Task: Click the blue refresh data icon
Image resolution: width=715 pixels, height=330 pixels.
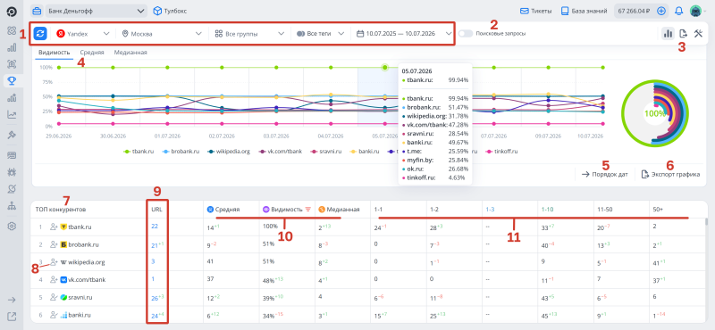Action: pyautogui.click(x=40, y=33)
